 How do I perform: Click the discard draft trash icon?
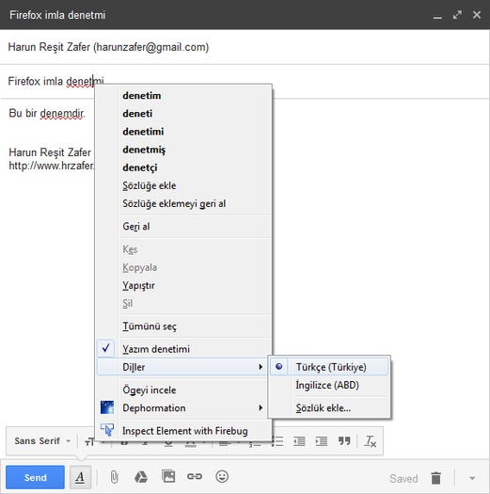tap(435, 478)
